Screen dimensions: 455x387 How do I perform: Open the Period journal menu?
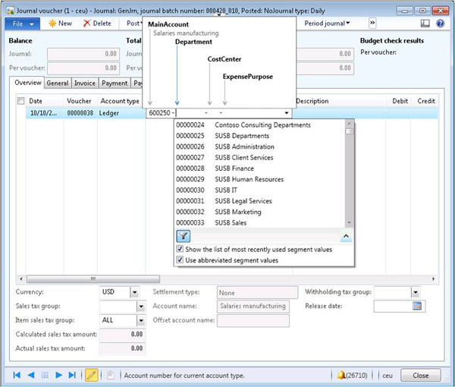point(327,24)
